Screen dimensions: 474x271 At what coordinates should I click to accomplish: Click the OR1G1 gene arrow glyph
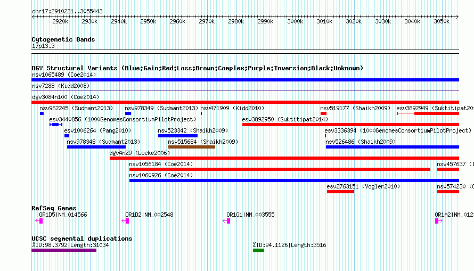[x=226, y=221]
